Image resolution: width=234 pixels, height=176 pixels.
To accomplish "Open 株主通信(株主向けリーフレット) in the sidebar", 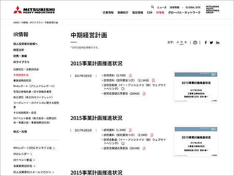I will [x=33, y=97].
